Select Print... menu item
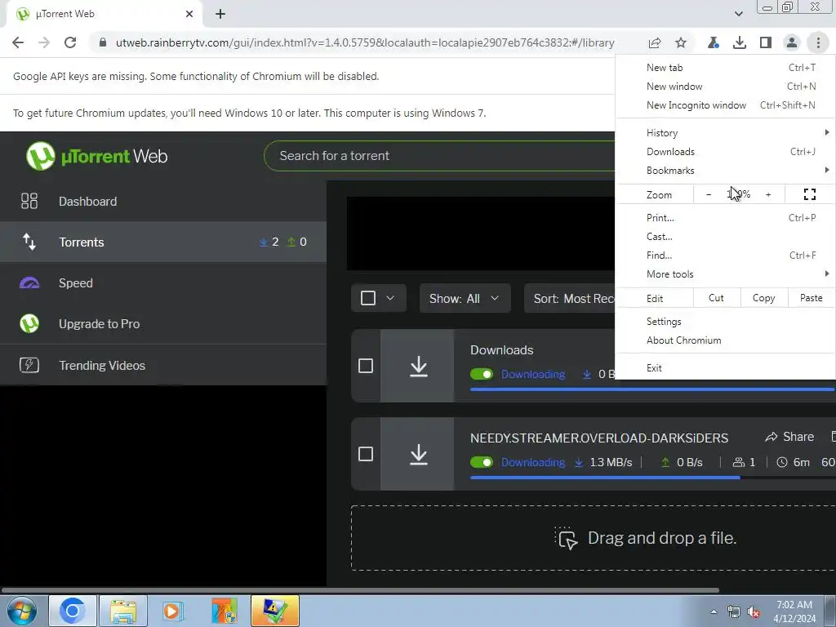 coord(726,217)
